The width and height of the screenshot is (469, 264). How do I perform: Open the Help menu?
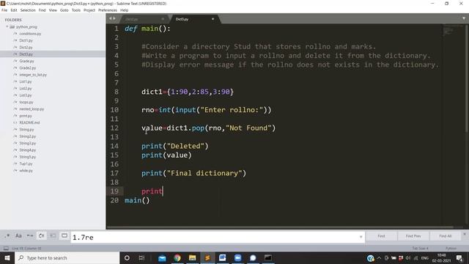tap(124, 10)
